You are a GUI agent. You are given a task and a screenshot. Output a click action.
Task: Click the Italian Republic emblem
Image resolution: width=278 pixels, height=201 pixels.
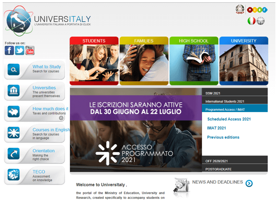coord(240,9)
